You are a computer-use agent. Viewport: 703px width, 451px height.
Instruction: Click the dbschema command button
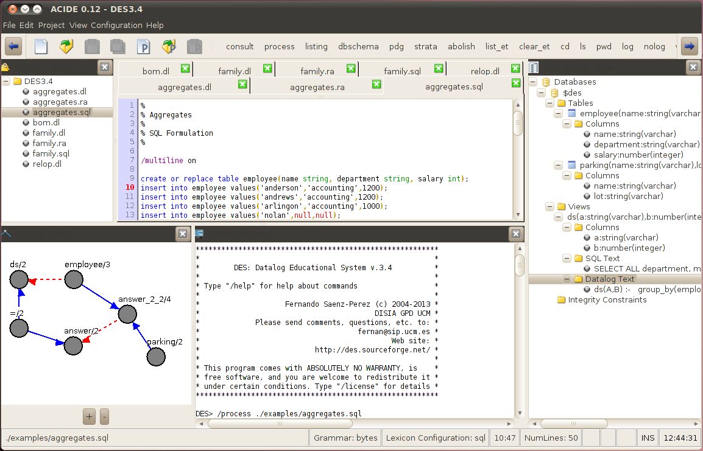point(358,47)
